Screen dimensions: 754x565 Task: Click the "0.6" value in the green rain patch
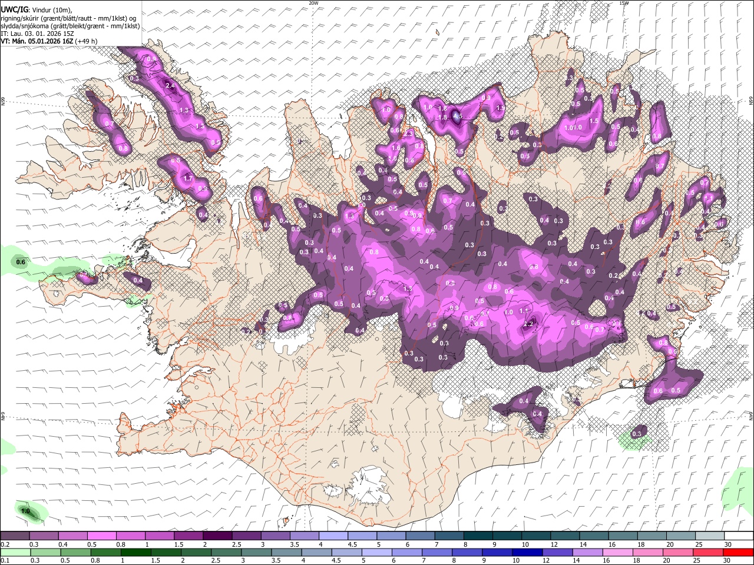point(21,262)
